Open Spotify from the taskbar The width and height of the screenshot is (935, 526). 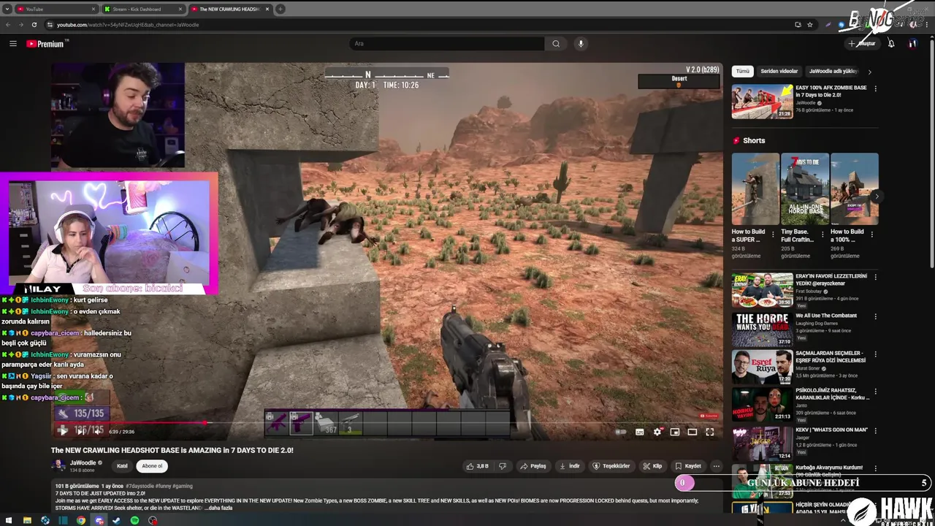click(x=134, y=520)
